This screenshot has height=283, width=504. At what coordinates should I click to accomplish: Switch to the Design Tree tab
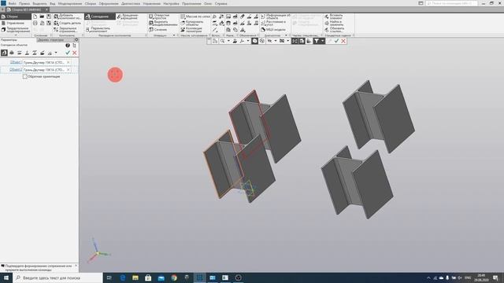50,40
